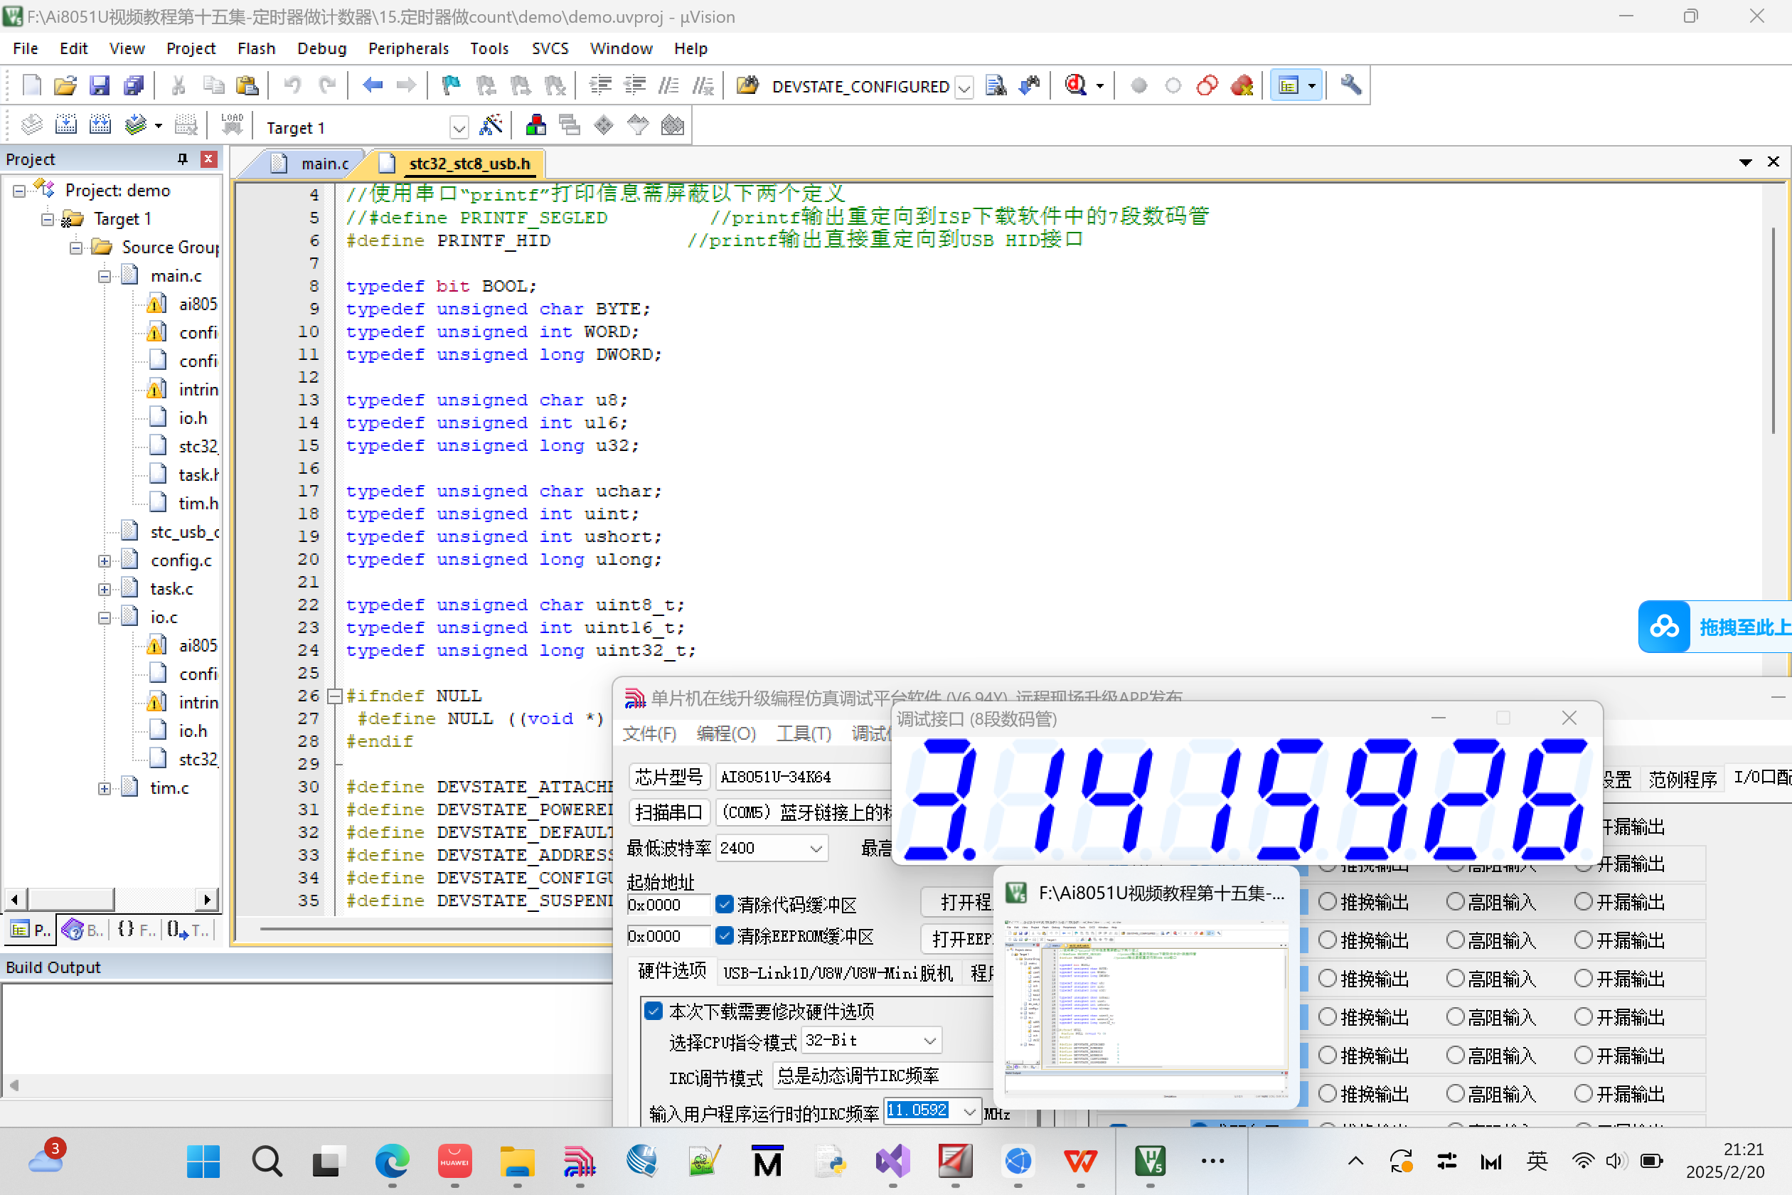
Task: Start the debug session icon
Action: point(1076,85)
